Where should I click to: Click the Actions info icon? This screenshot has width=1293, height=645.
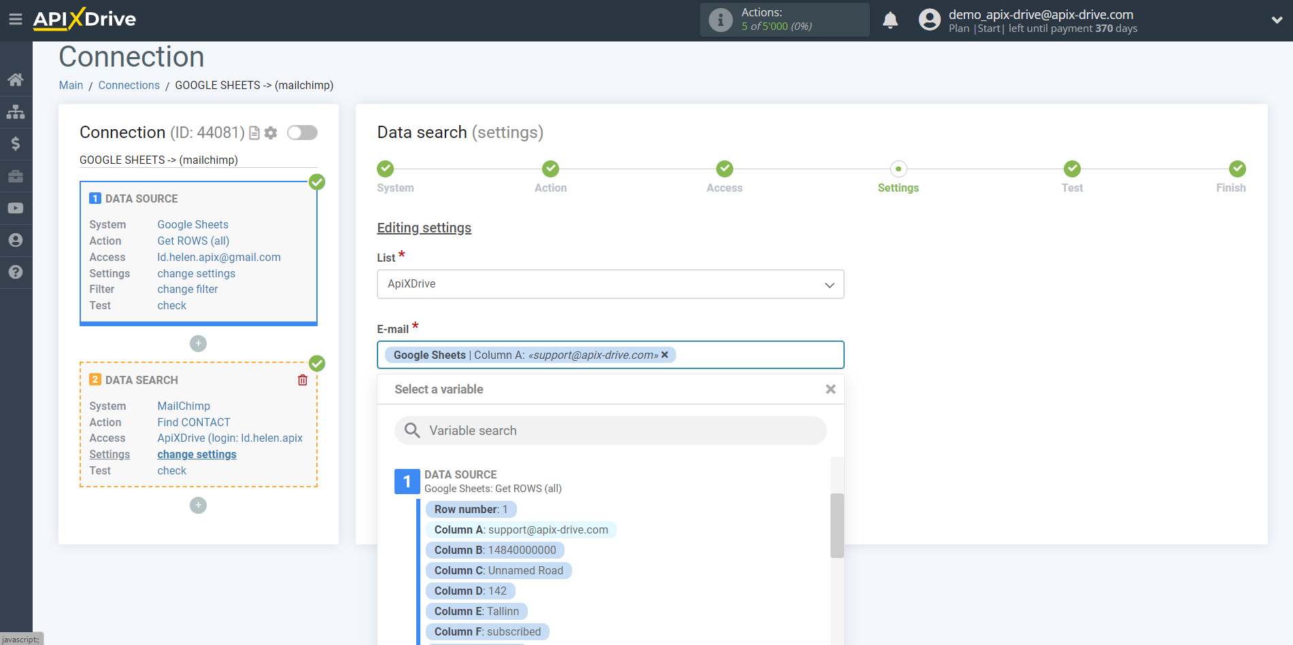(x=720, y=20)
